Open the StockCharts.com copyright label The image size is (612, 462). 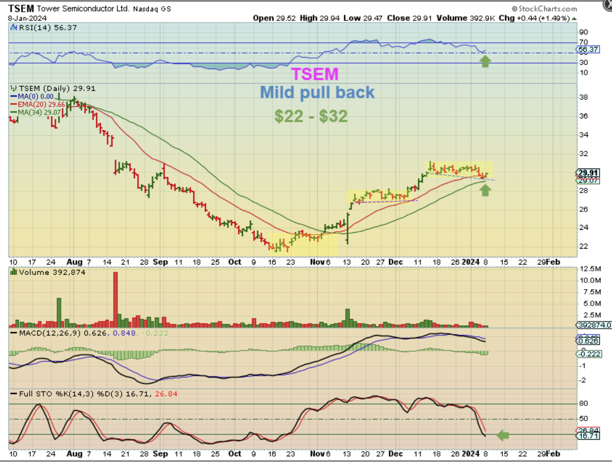(x=544, y=9)
